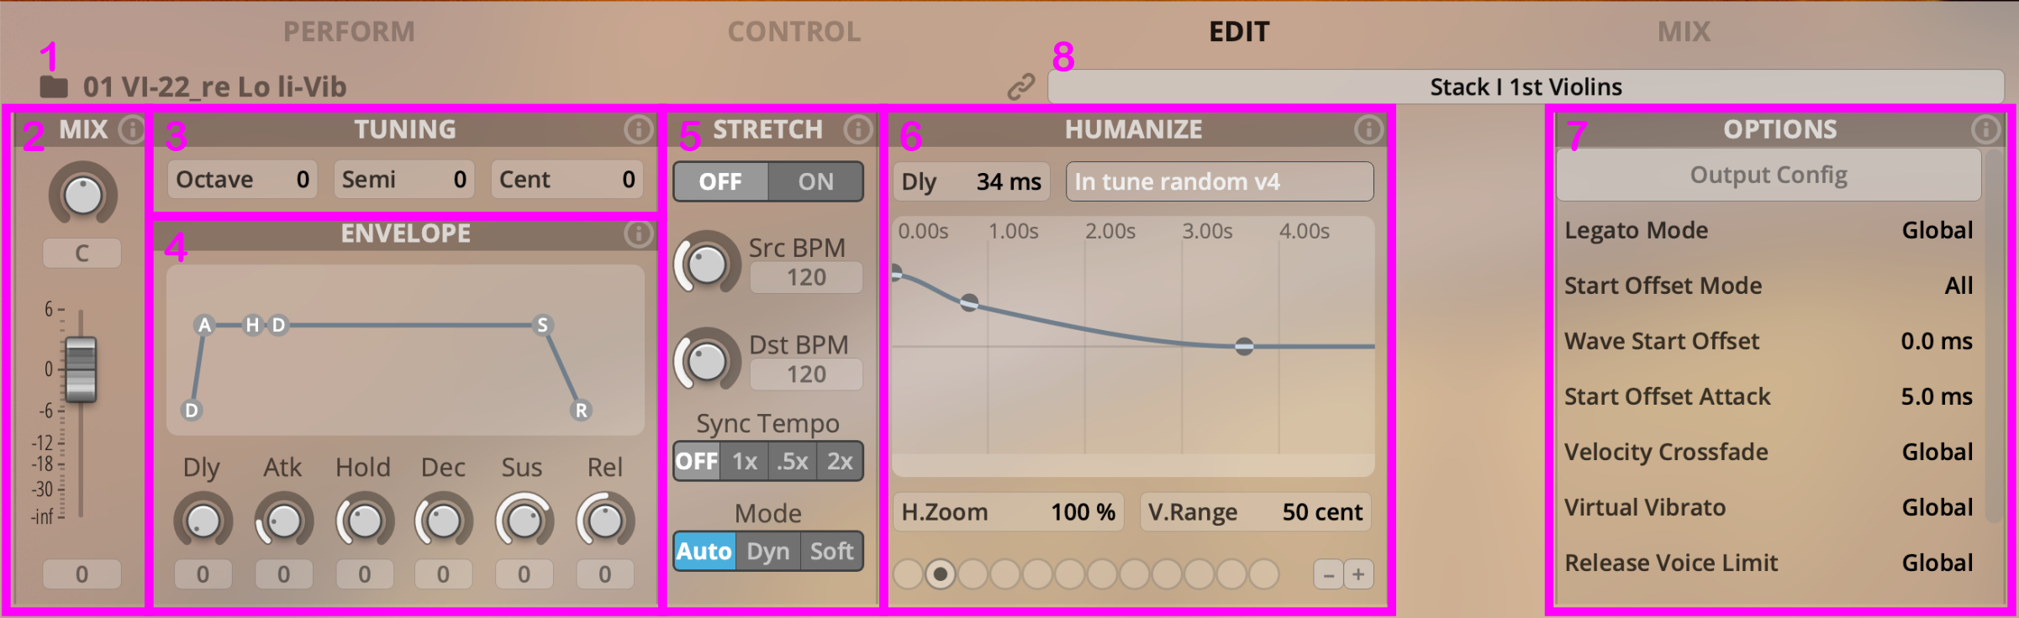Click the plus button in Humanize
The width and height of the screenshot is (2019, 618).
pyautogui.click(x=1359, y=574)
